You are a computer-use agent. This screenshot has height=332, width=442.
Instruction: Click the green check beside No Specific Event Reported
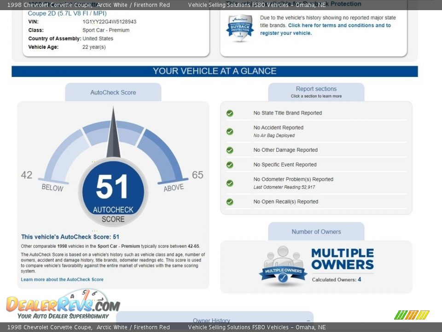[x=230, y=165]
